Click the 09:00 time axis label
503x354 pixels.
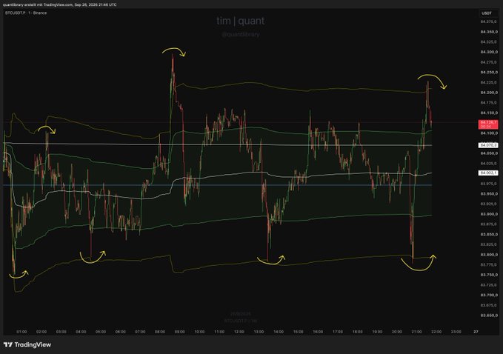click(x=179, y=332)
